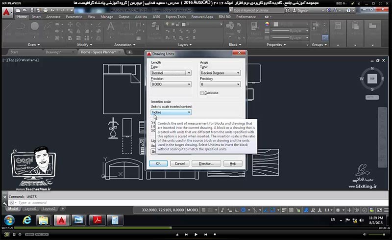Expand the Draw panel flyout
This screenshot has height=240, width=392.
pyautogui.click(x=34, y=45)
